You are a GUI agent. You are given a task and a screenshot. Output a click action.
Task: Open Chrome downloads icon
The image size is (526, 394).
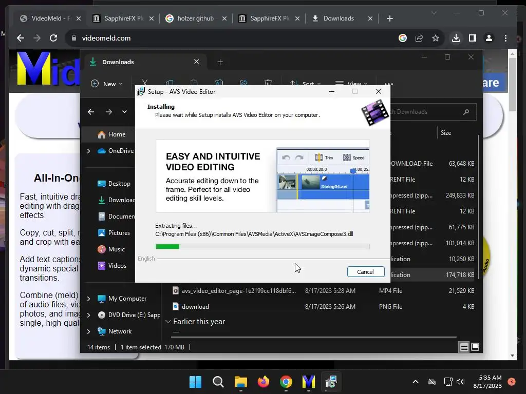[x=456, y=38]
